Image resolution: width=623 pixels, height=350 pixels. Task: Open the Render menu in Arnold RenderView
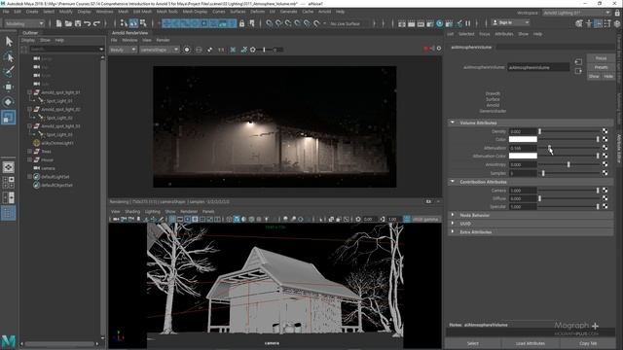pos(163,40)
